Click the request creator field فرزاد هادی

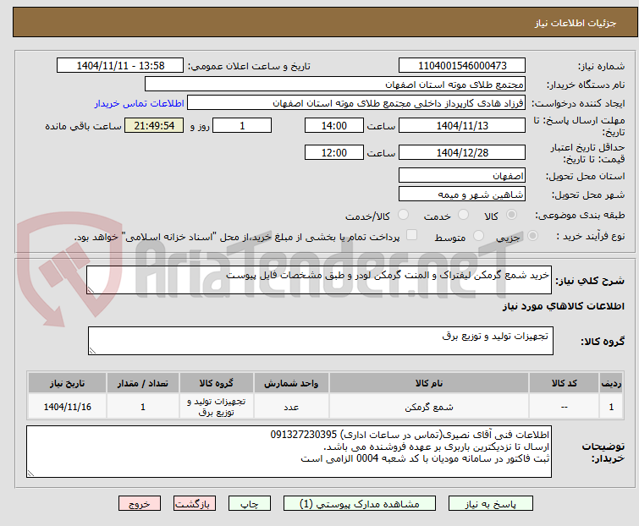356,103
